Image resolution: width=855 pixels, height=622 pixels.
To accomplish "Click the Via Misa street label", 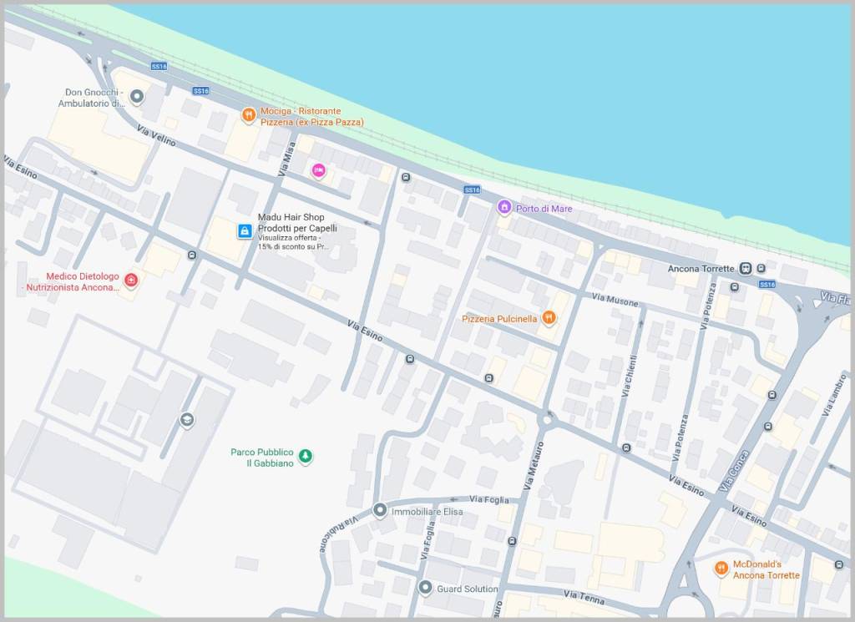I will point(287,159).
